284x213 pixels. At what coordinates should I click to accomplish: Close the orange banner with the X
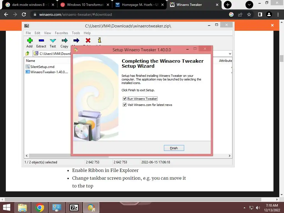[x=272, y=25]
